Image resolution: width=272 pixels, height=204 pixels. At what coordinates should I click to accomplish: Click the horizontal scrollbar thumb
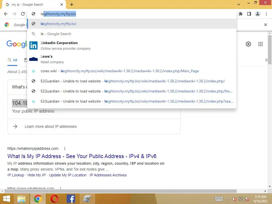(x=121, y=191)
